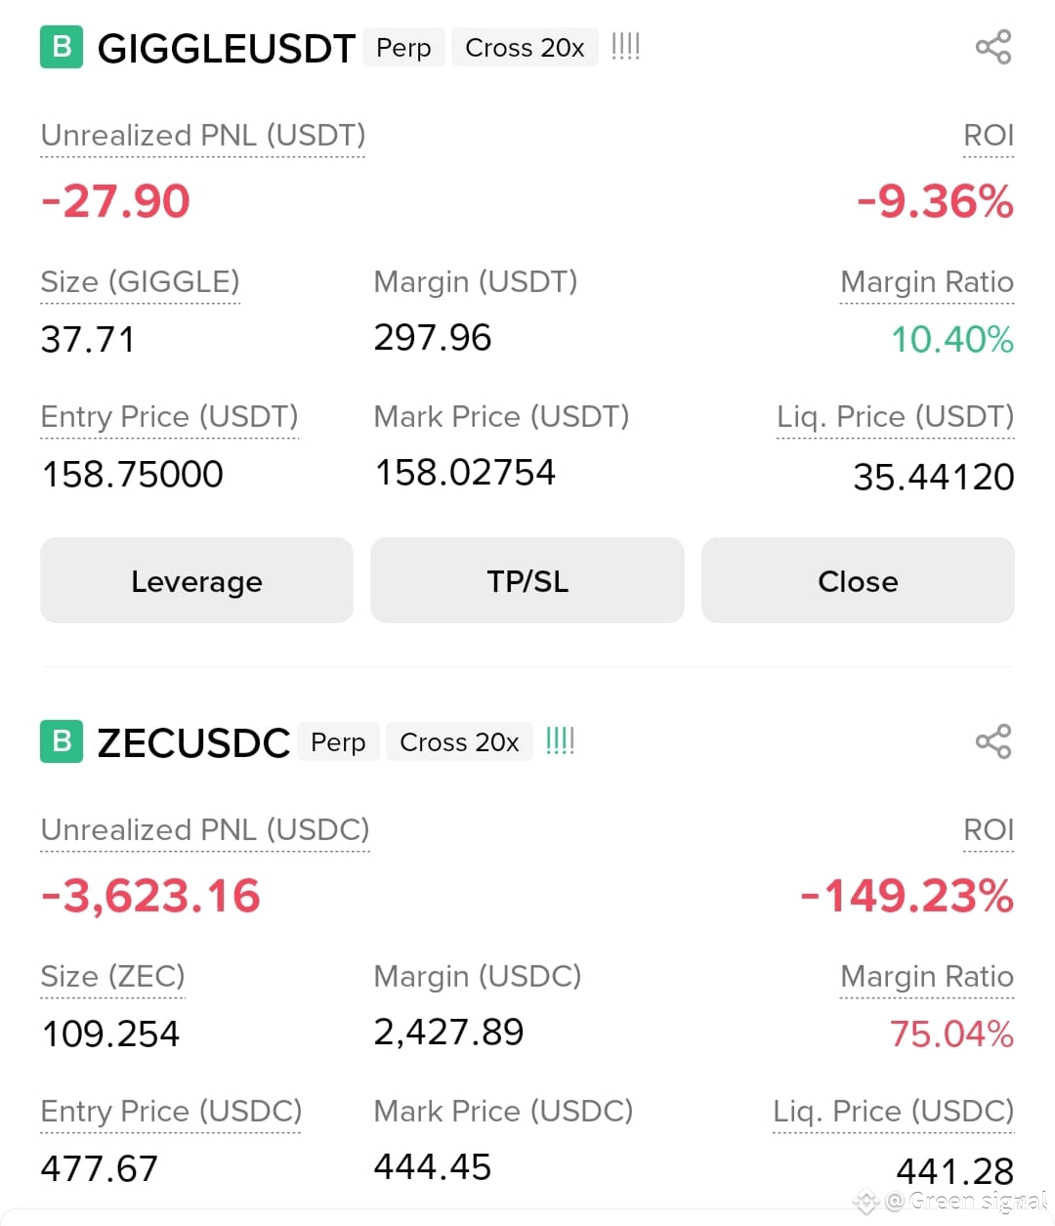Tap the ZECUSDC ADL bars indicator
Viewport: 1055px width, 1226px height.
click(x=560, y=740)
